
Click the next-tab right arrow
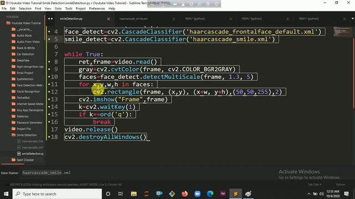(x=52, y=19)
